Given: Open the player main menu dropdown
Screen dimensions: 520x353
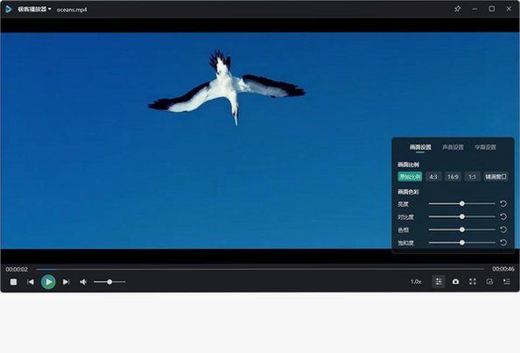Looking at the screenshot, I should (34, 10).
